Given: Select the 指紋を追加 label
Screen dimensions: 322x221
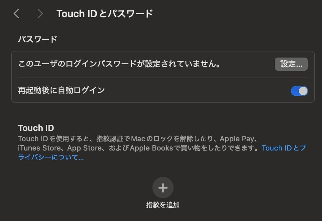Looking at the screenshot, I should [163, 205].
